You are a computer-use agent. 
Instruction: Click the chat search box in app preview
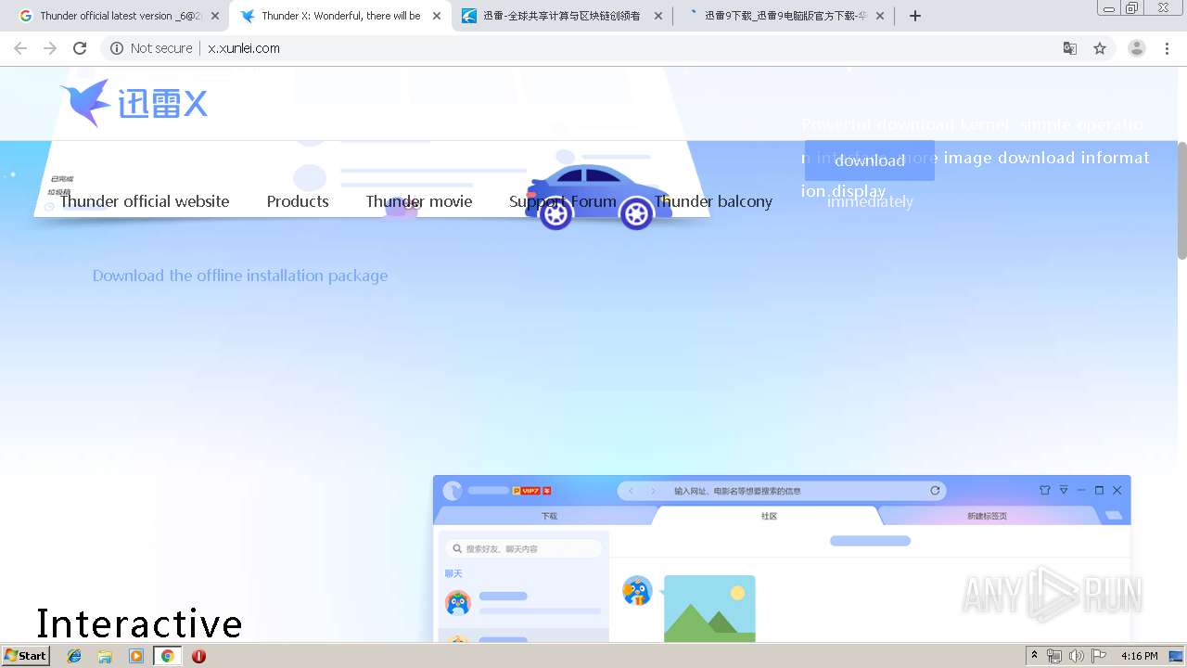tap(524, 549)
